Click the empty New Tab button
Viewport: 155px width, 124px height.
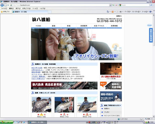[x=50, y=12]
